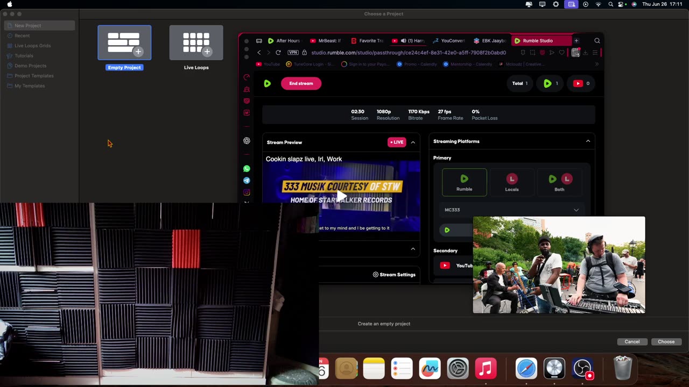Open Project Templates in the sidebar
Image resolution: width=689 pixels, height=387 pixels.
[x=34, y=76]
